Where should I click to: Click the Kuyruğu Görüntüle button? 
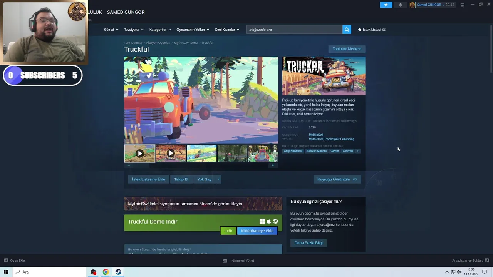coord(337,179)
